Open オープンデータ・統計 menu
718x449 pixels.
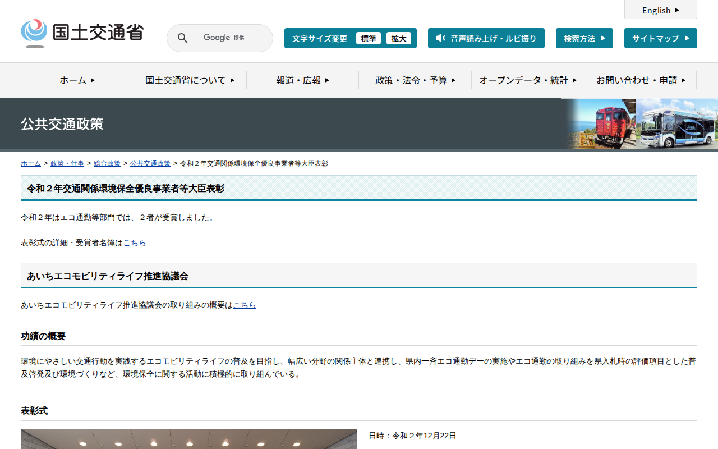click(528, 80)
